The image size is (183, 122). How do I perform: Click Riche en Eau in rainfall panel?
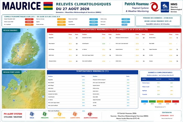[x=104, y=19]
